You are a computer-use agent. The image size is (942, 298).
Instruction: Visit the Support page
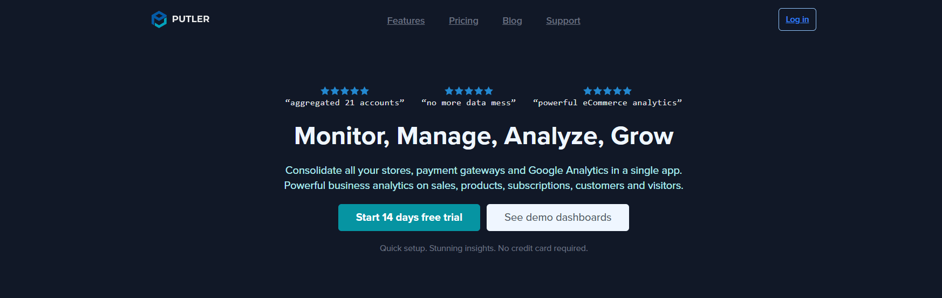coord(563,21)
